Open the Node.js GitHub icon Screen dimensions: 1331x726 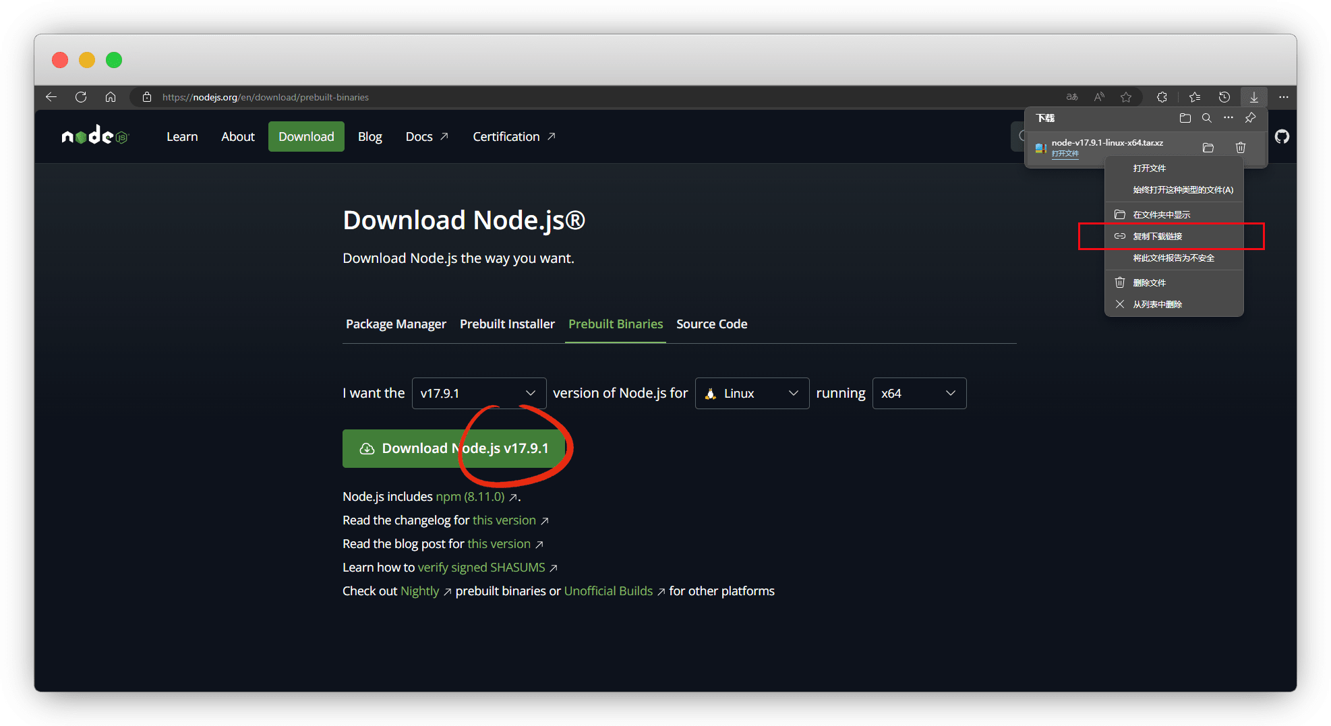(1282, 137)
